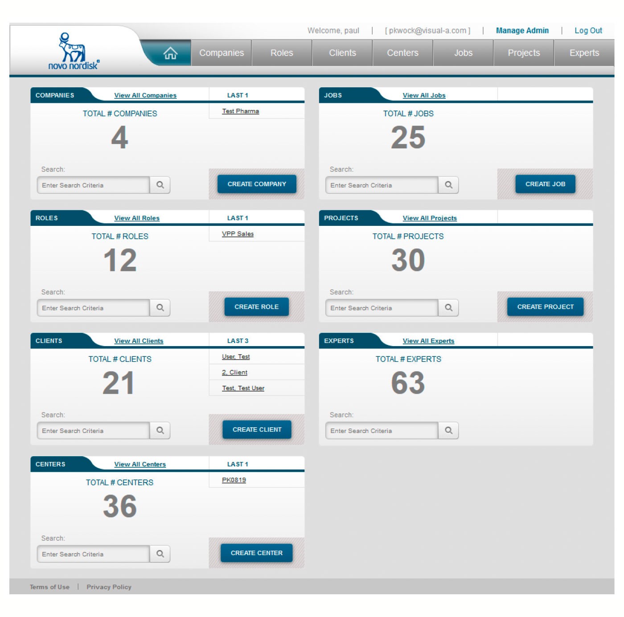Click the CREATE COMPANY button

tap(256, 184)
